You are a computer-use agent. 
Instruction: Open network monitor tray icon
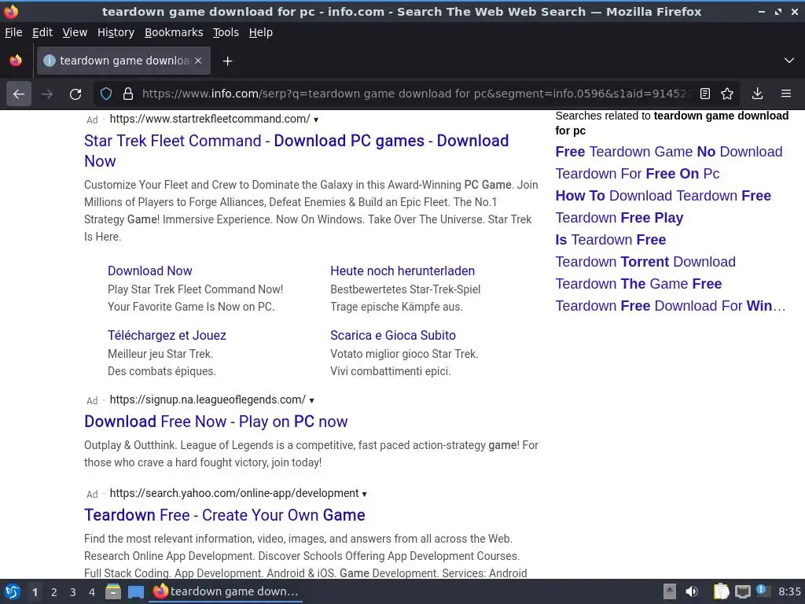point(742,591)
